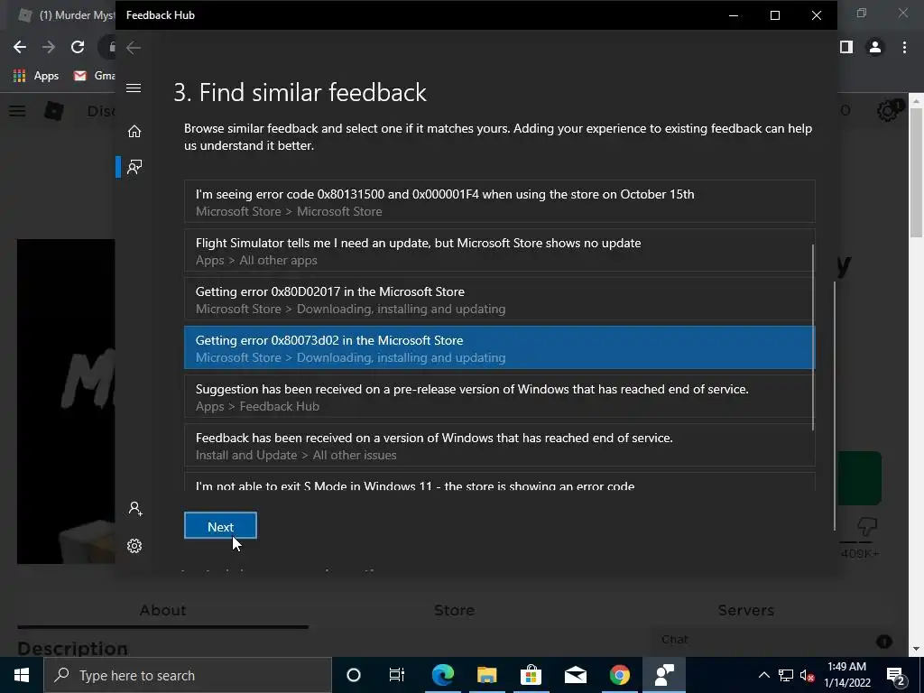Open Windows Start menu
The height and width of the screenshot is (693, 924).
pyautogui.click(x=22, y=675)
